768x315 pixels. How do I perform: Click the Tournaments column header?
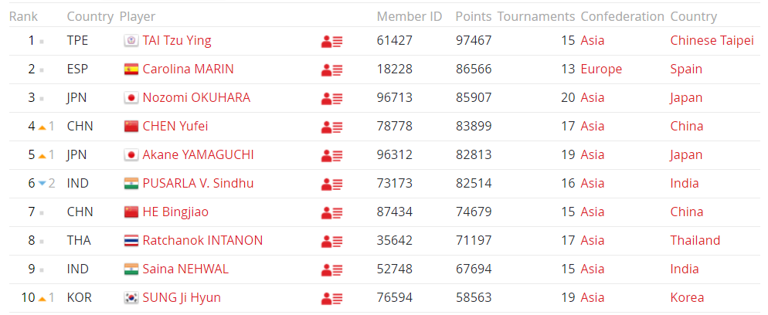pos(535,16)
